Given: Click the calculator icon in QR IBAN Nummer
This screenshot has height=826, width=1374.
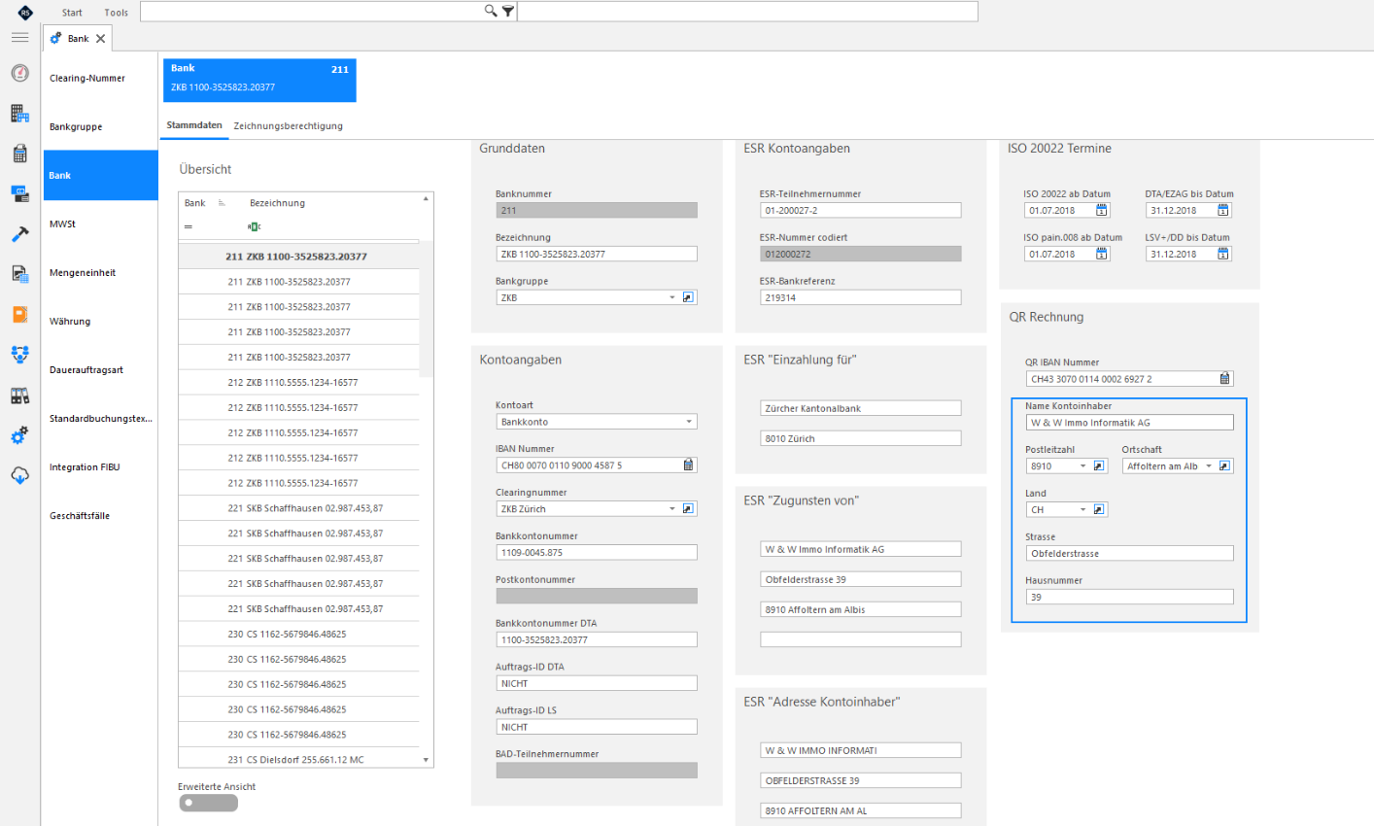Looking at the screenshot, I should point(1224,379).
